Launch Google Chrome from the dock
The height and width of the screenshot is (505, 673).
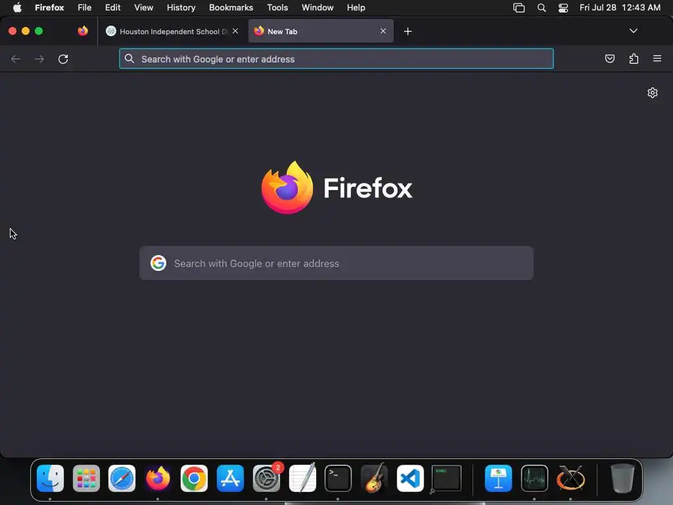[194, 478]
